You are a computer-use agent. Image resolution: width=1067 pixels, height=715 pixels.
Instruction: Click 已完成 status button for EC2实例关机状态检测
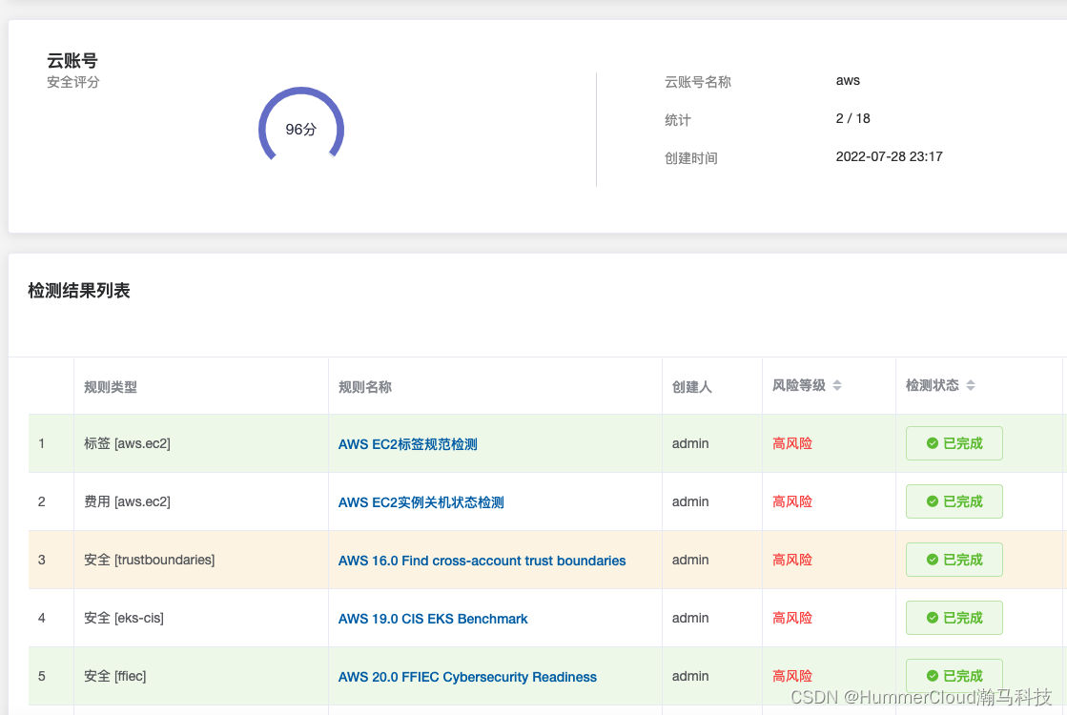954,501
